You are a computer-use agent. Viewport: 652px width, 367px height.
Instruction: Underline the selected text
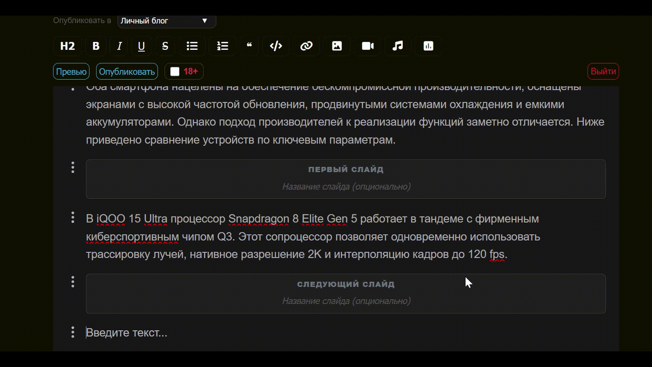pyautogui.click(x=141, y=46)
